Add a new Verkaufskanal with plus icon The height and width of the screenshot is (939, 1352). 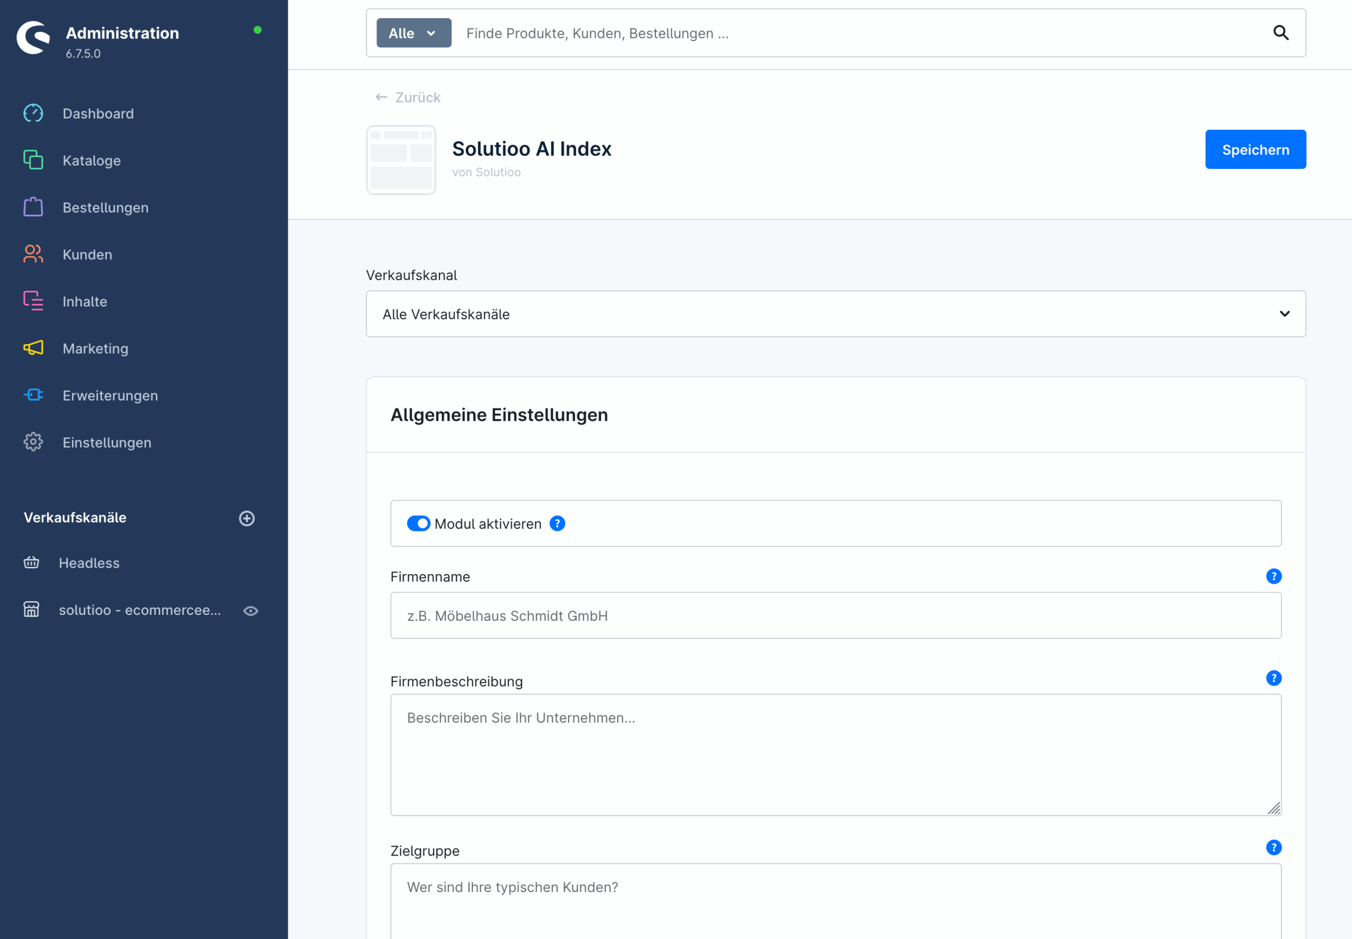click(x=247, y=518)
